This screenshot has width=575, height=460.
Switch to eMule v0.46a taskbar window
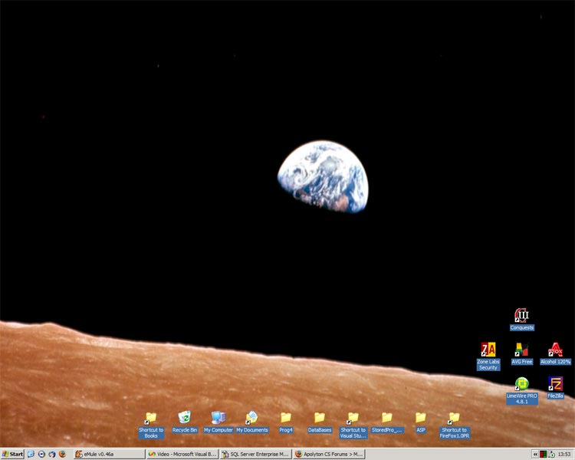107,454
